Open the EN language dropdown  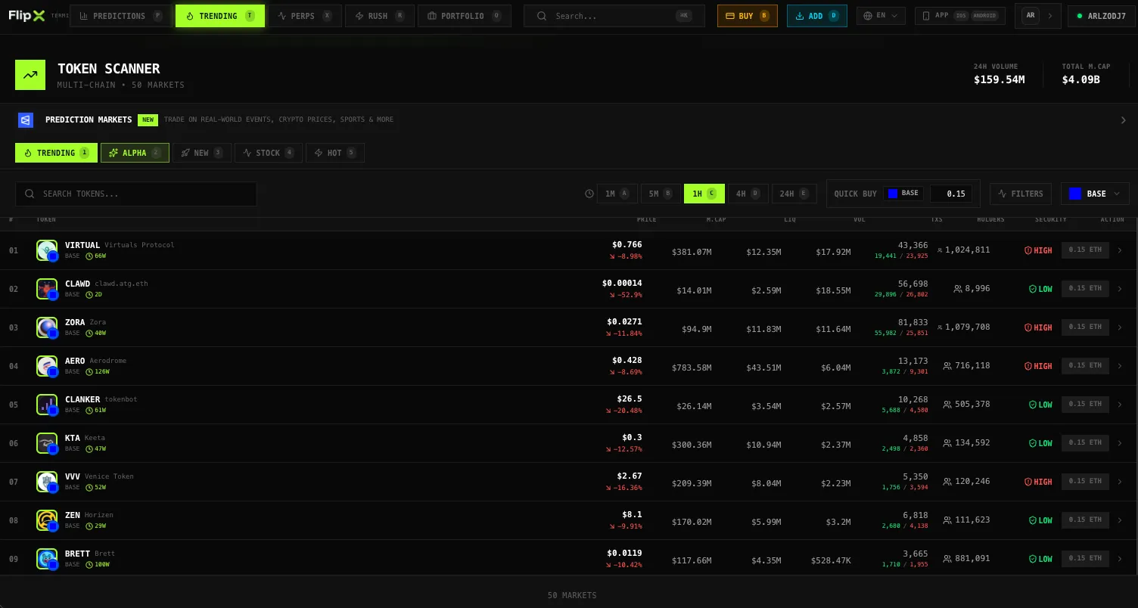880,15
